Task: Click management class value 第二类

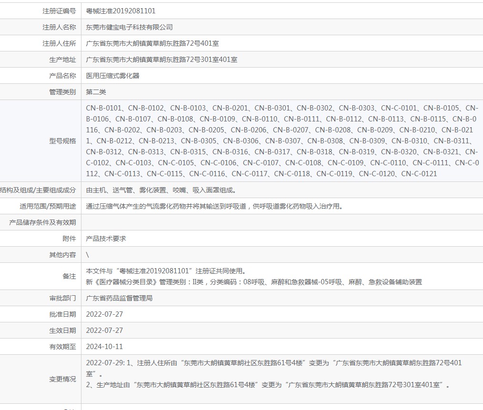Action: (96, 92)
